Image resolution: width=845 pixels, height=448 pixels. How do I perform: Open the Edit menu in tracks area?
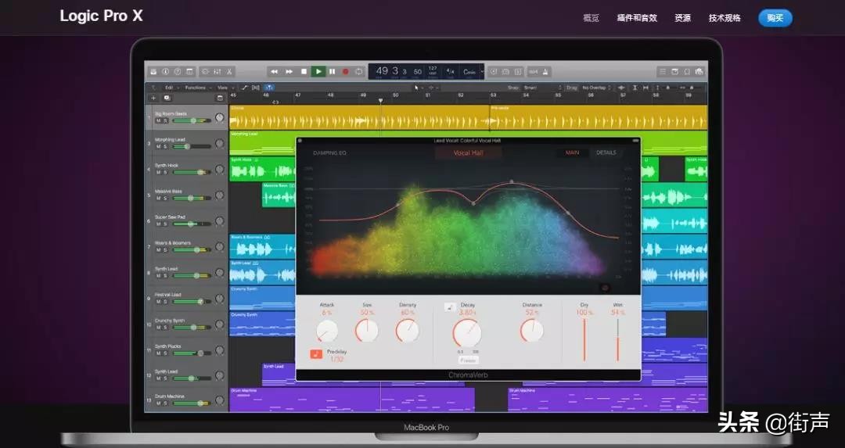coord(171,88)
